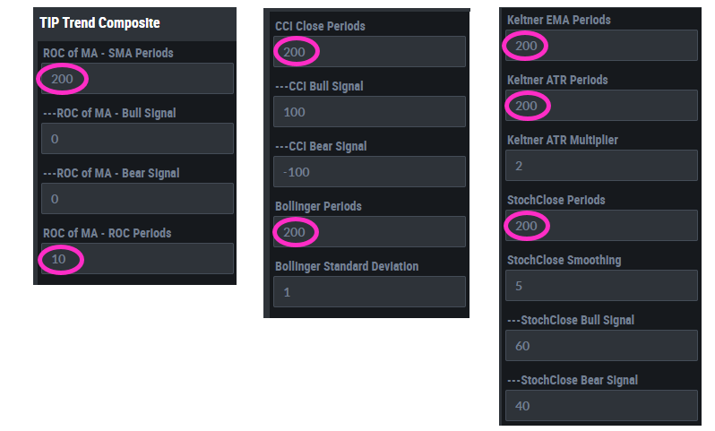Edit the StochClose Smoothing value box
The width and height of the screenshot is (715, 431).
(600, 286)
